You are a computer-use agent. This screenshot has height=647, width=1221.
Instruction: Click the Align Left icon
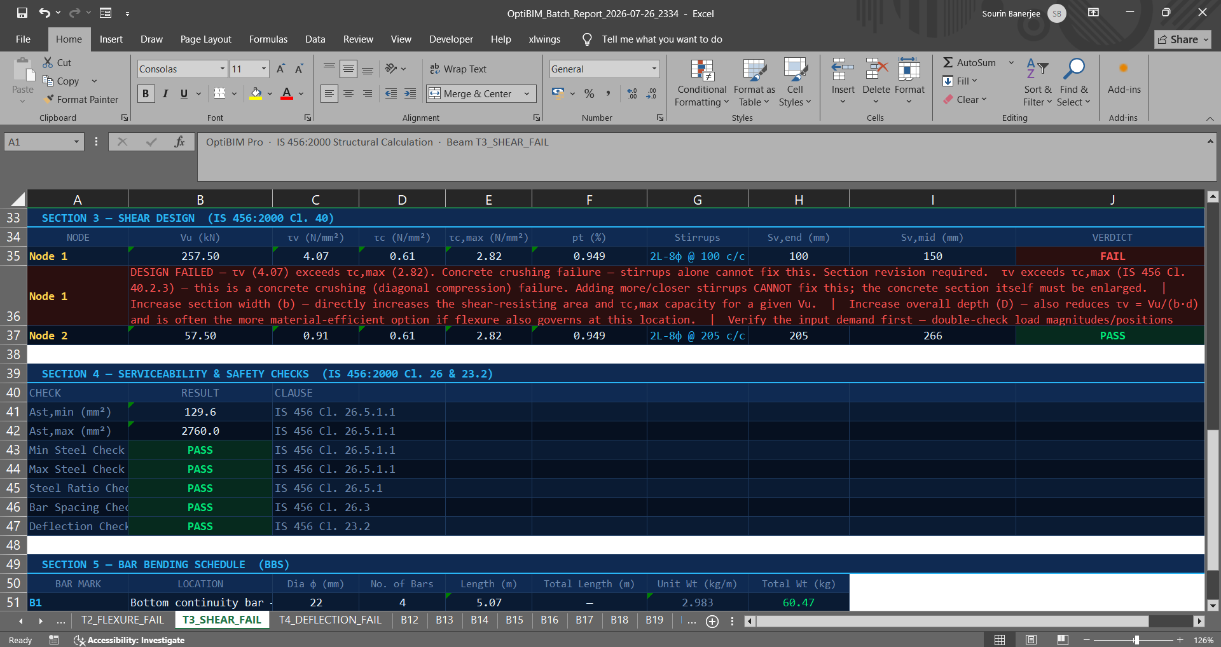329,93
